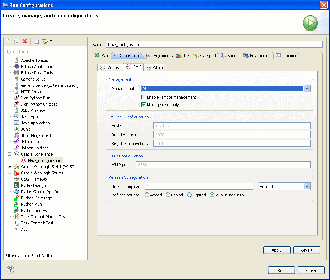This screenshot has height=280, width=330.
Task: Collapse the Oracle Coherence tree node
Action: 10,154
